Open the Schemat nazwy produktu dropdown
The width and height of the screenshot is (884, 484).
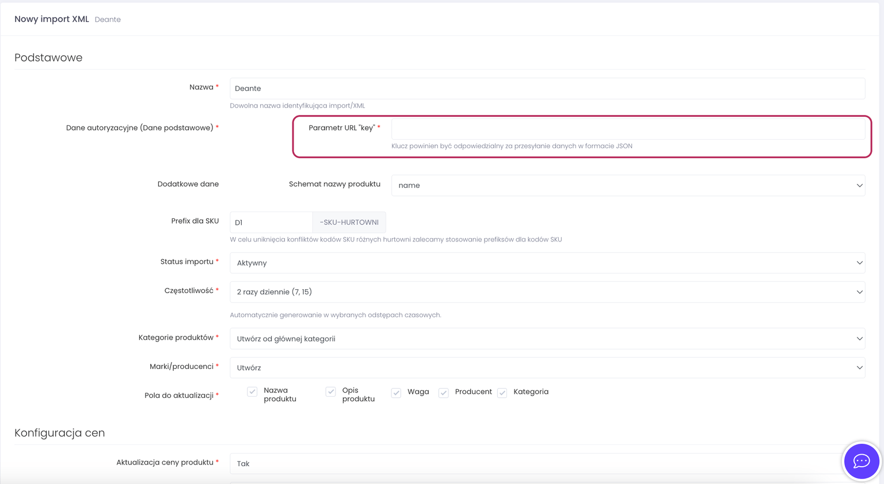628,185
